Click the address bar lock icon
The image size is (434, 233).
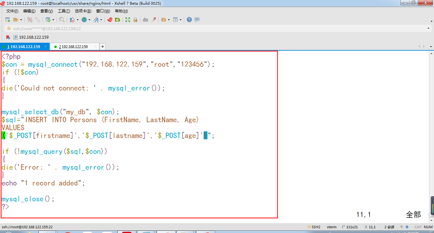(x=9, y=28)
